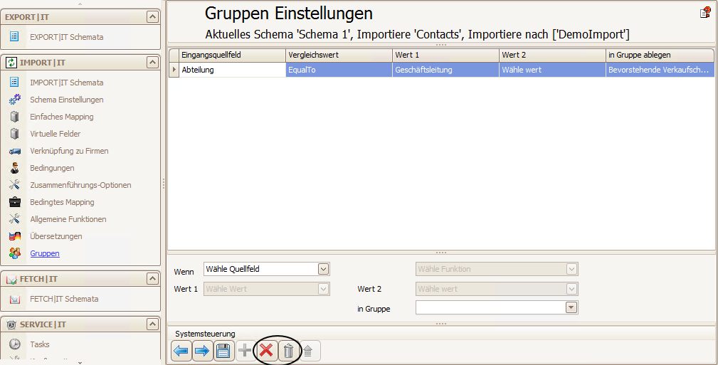Open Verknüpfung zu Firmen
This screenshot has width=718, height=365.
[x=69, y=151]
